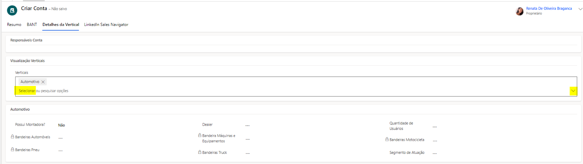Expand the Verticais options dropdown arrow

573,91
